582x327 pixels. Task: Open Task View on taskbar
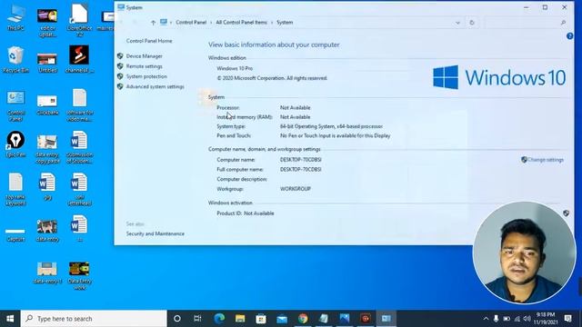pyautogui.click(x=197, y=319)
